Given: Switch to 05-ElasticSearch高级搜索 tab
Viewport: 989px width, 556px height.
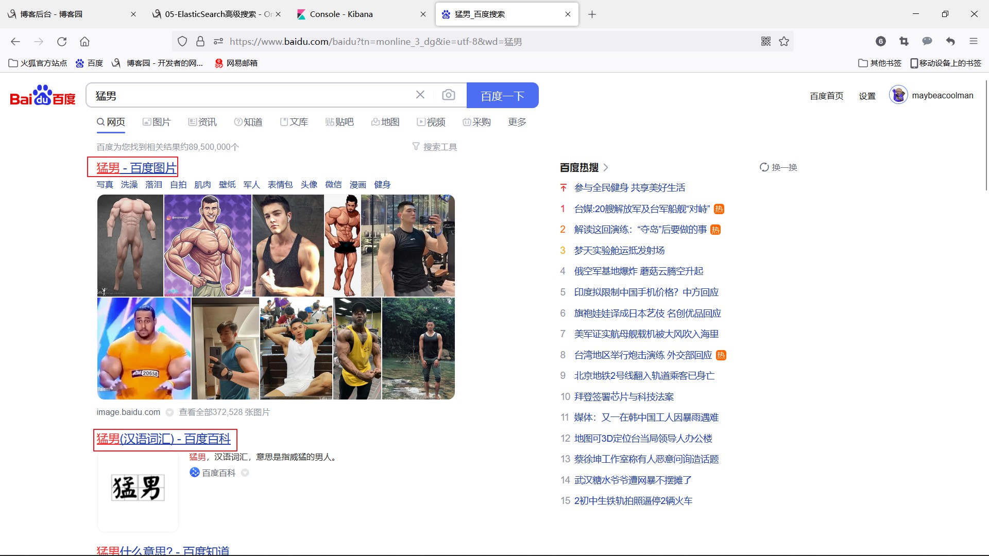Looking at the screenshot, I should pos(216,14).
